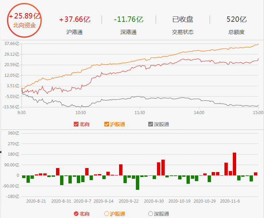Uncheck the gray 深股通 checkbox in the intraday legend
The width and height of the screenshot is (264, 218).
pos(151,124)
